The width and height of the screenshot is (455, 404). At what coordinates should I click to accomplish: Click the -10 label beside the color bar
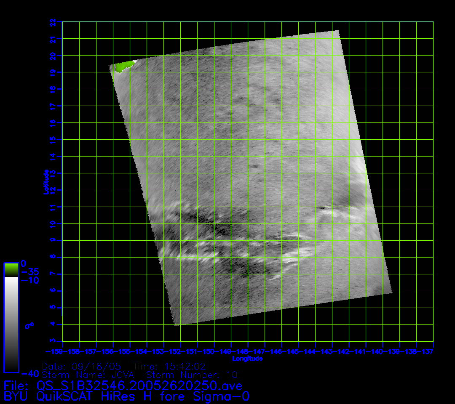point(29,280)
